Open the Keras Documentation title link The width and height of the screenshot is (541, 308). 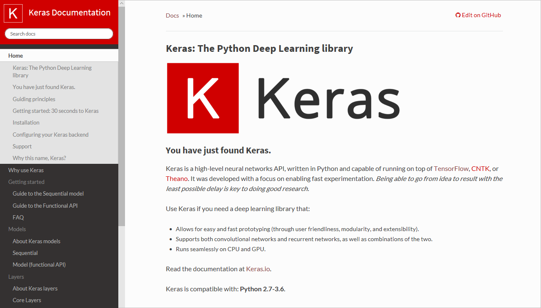pos(69,13)
